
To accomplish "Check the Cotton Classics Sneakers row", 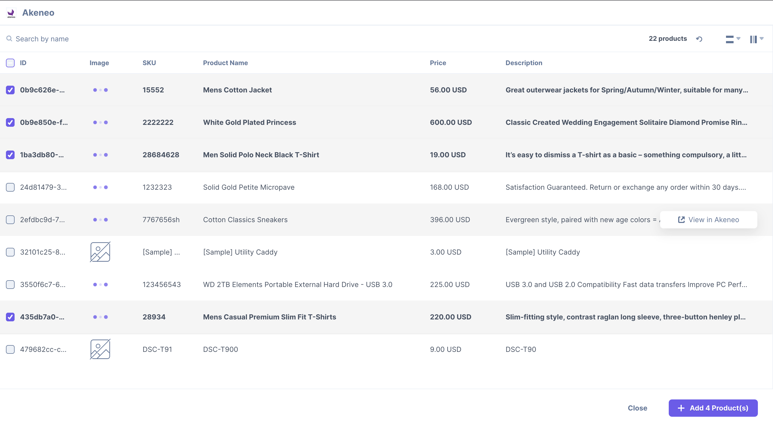I will 10,219.
